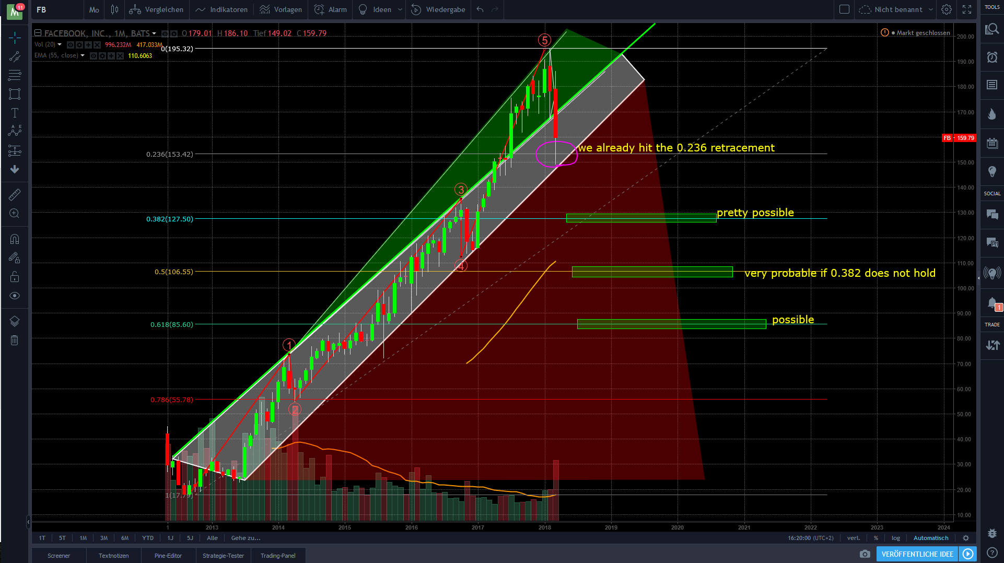
Task: Open the ideas lightbulb in right sidebar
Action: tap(992, 172)
